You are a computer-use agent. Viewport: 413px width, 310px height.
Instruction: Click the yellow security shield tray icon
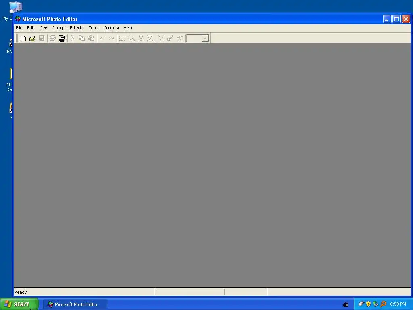tap(368, 304)
